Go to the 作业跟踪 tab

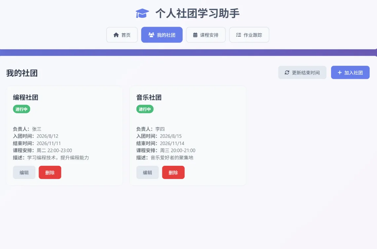[249, 35]
